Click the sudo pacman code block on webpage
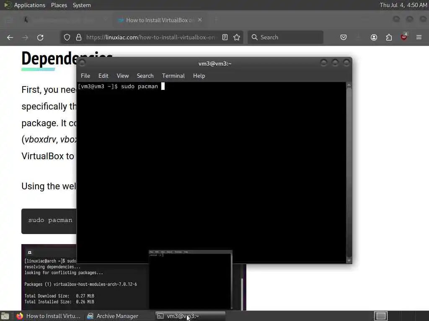The image size is (429, 321). pos(49,221)
